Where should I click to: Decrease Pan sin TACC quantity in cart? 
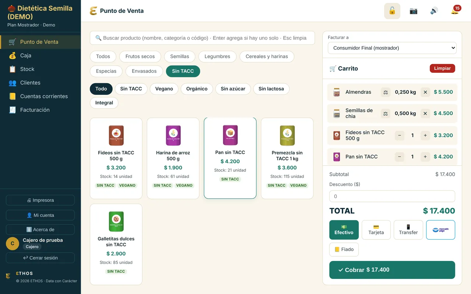tap(400, 157)
